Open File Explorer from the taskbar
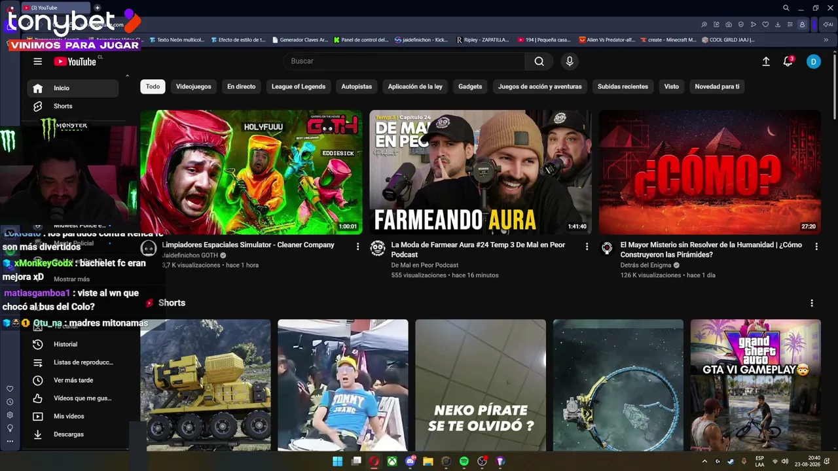838x471 pixels. (x=428, y=461)
